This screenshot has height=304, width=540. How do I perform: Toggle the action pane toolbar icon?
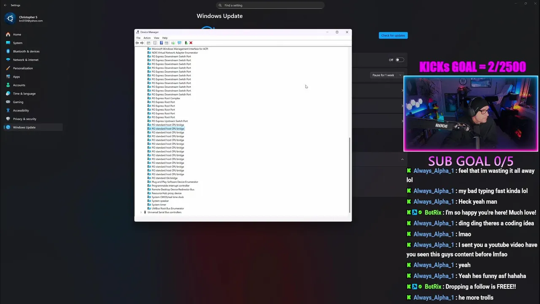click(166, 43)
